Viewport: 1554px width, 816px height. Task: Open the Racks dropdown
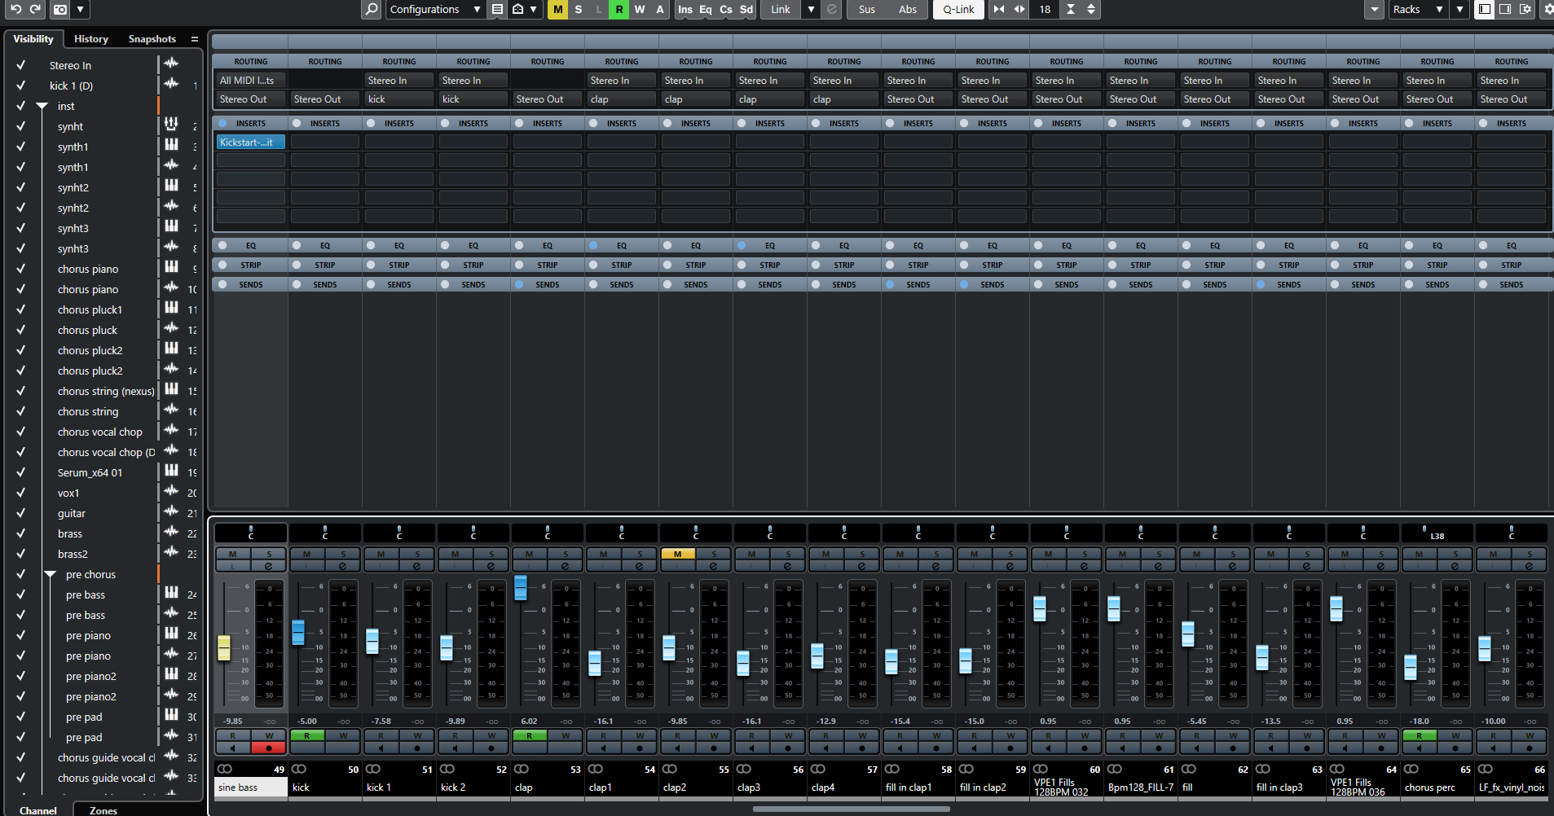point(1417,9)
